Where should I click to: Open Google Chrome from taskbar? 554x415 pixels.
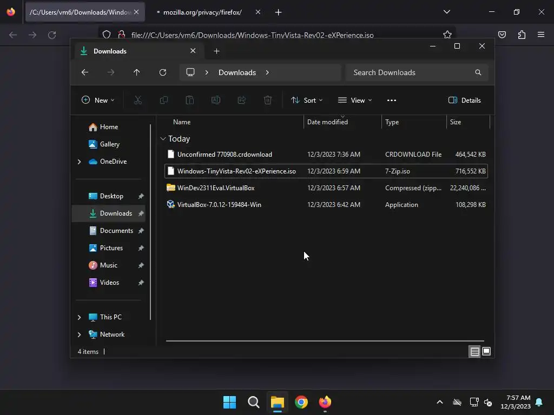[x=301, y=402]
